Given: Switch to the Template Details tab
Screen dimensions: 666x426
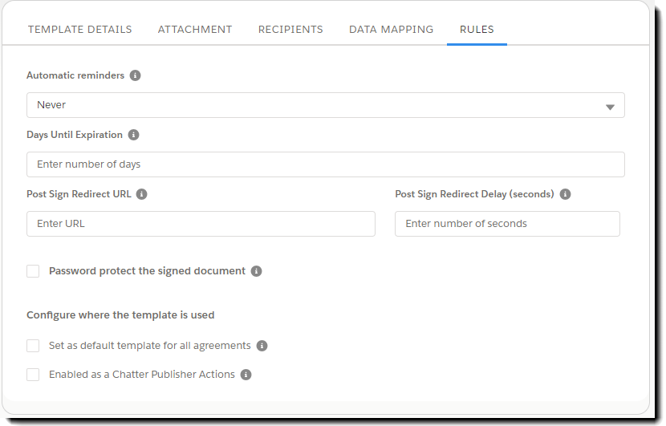Looking at the screenshot, I should (x=80, y=30).
